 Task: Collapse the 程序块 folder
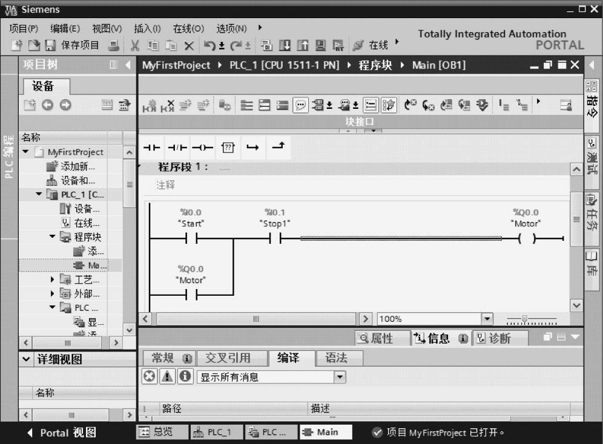[52, 237]
